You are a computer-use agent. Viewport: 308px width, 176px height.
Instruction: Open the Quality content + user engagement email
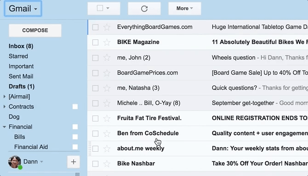(260, 133)
